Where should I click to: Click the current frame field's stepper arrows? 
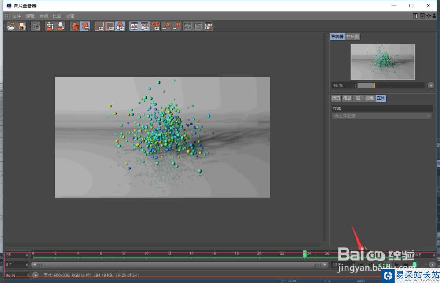coord(27,255)
